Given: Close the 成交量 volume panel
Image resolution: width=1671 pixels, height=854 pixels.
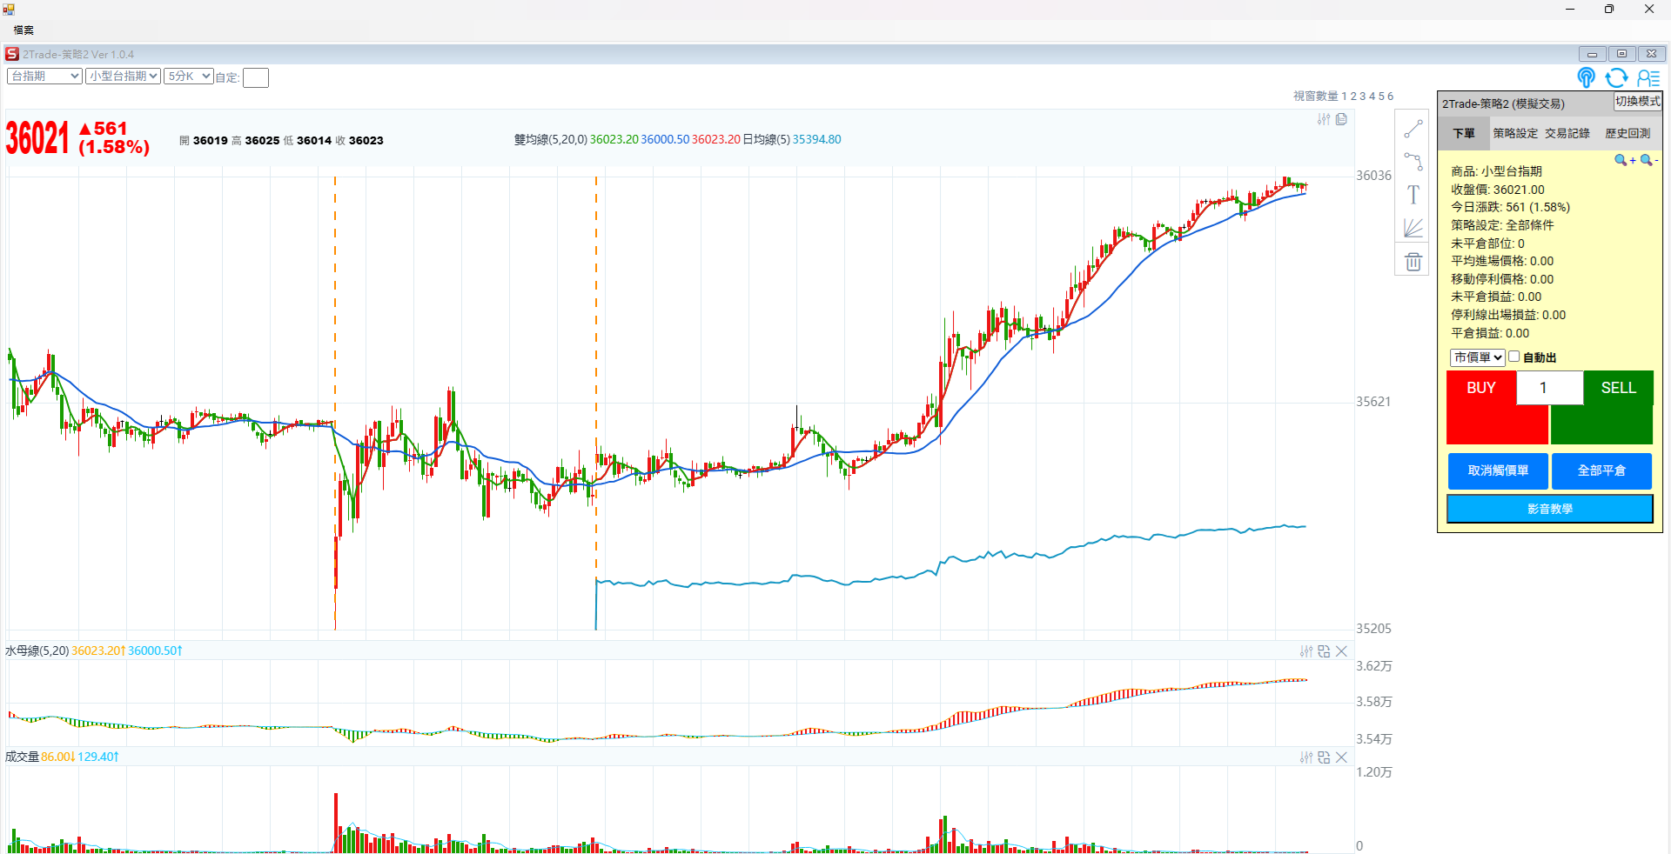Looking at the screenshot, I should [1341, 757].
